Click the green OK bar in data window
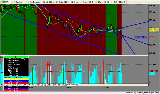Image resolution: width=160 pixels, height=94 pixels. tap(16, 57)
